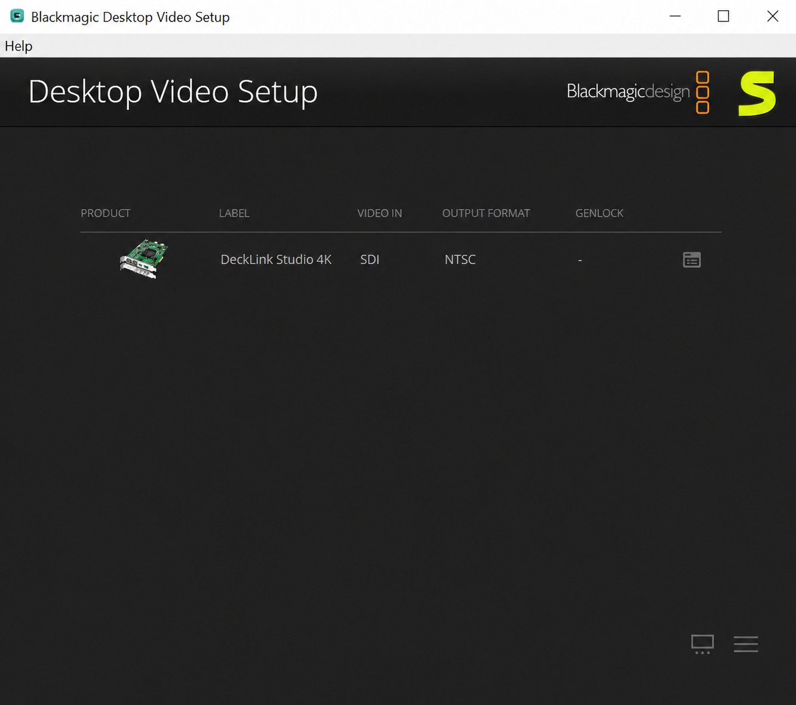Minimize the Desktop Video Setup window
Viewport: 796px width, 705px height.
tap(675, 16)
